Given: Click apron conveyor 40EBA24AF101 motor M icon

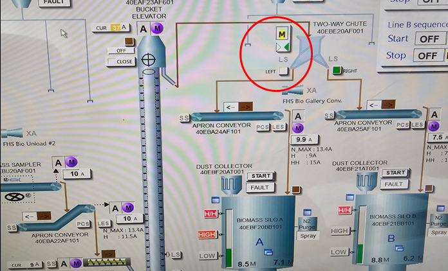Looking at the screenshot, I should (298, 128).
